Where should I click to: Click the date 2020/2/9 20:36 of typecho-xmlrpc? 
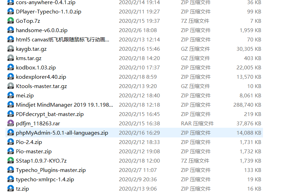tap(138, 179)
